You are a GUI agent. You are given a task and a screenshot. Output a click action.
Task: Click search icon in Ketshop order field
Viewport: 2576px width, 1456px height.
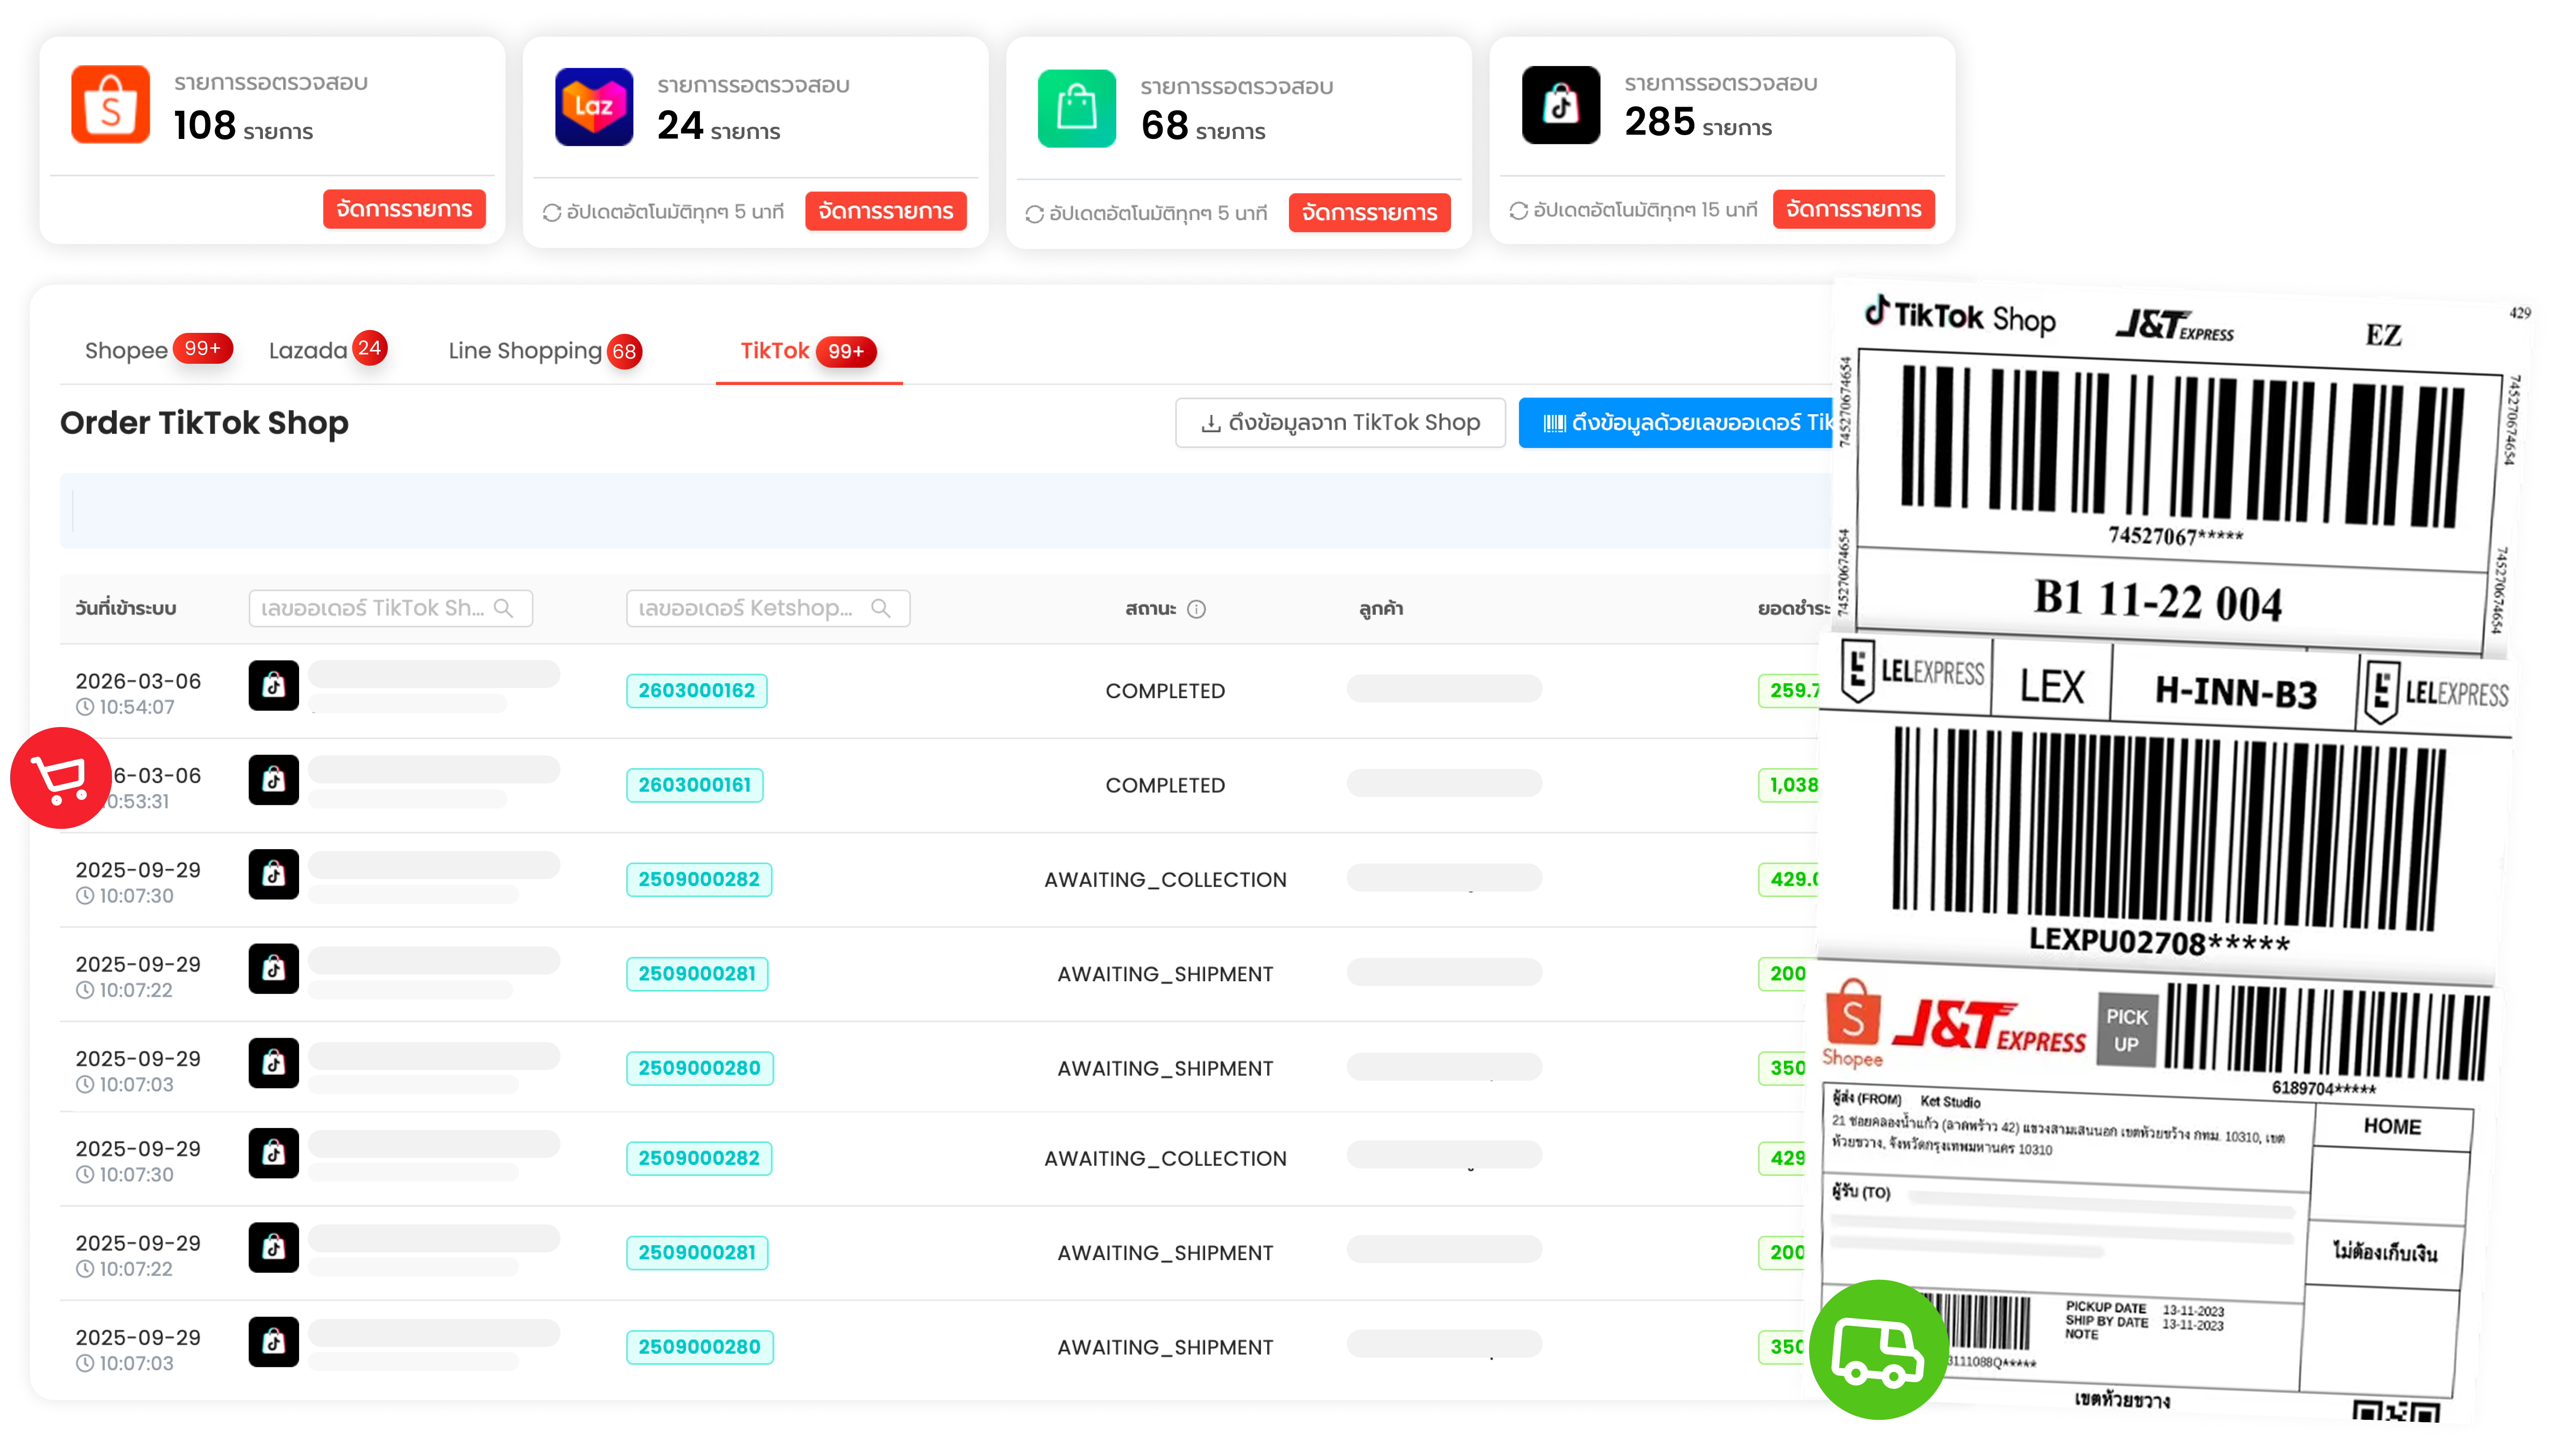coord(881,608)
